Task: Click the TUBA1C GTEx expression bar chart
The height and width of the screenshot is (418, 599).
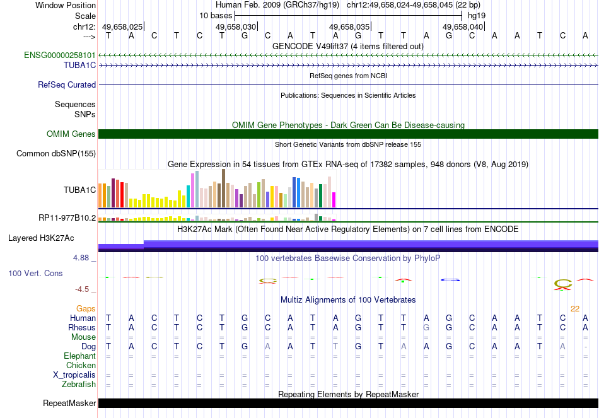Action: pos(217,189)
